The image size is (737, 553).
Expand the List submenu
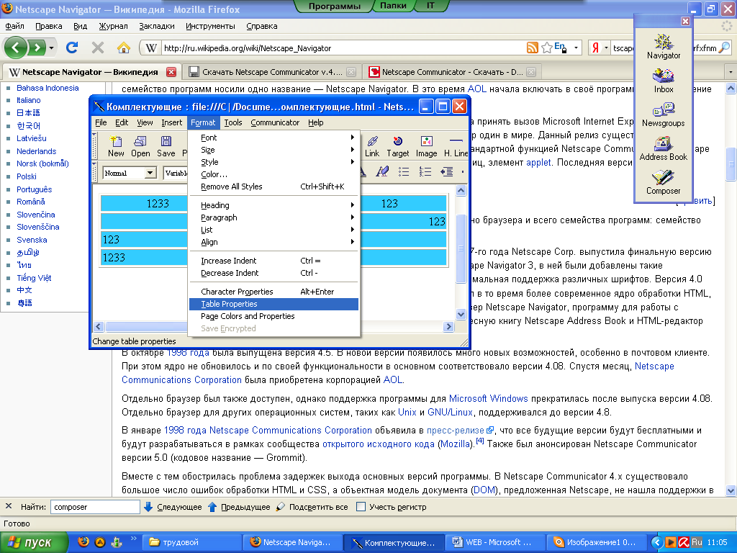click(x=273, y=230)
